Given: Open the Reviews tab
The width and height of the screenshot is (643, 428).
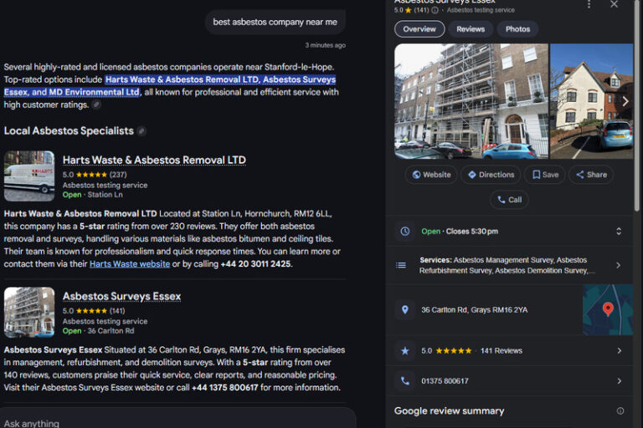Looking at the screenshot, I should tap(471, 29).
